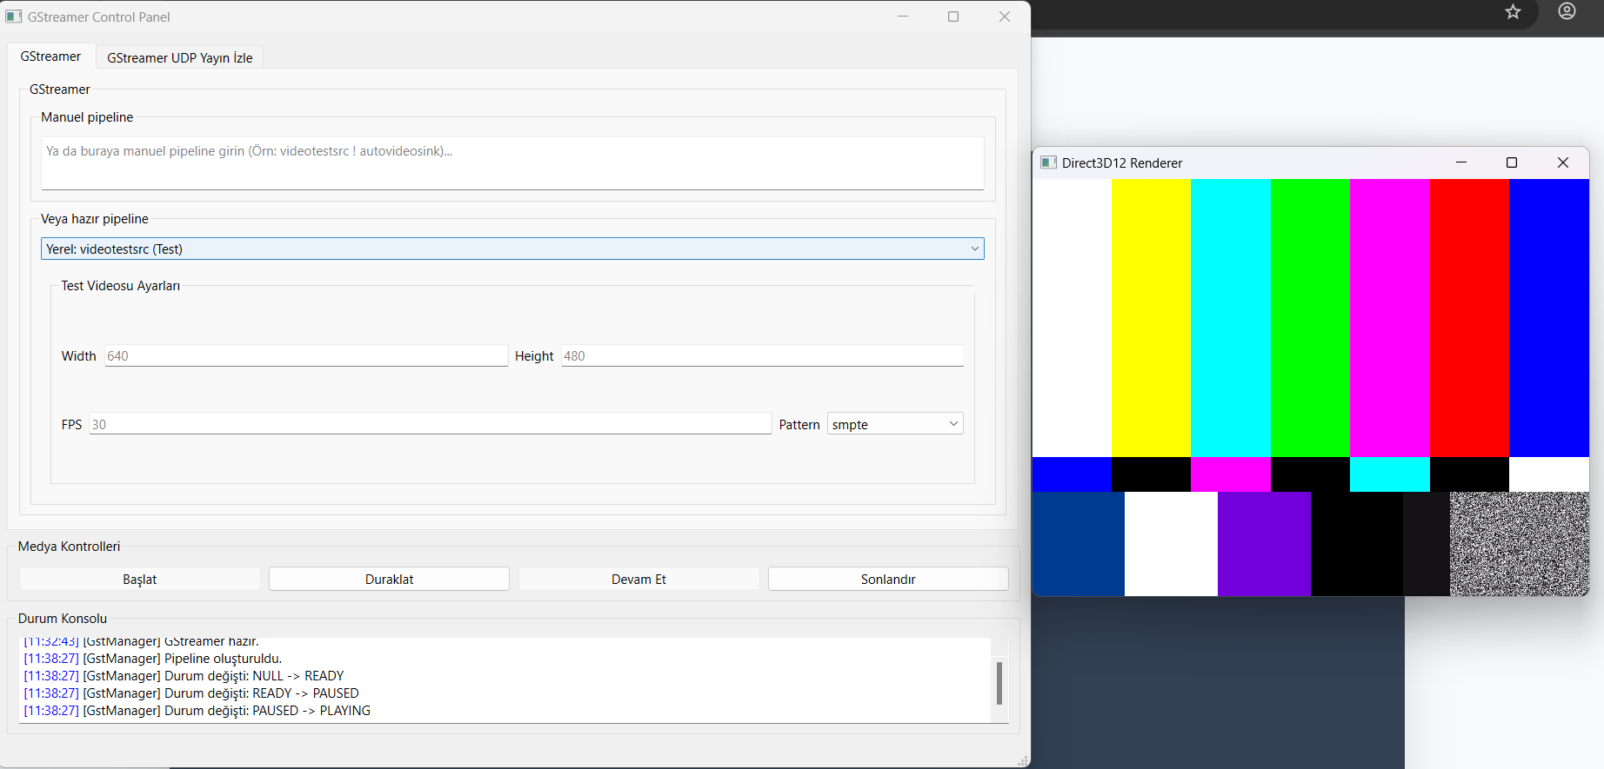The width and height of the screenshot is (1604, 769).
Task: Pause playback with Duraklat button
Action: pos(389,579)
